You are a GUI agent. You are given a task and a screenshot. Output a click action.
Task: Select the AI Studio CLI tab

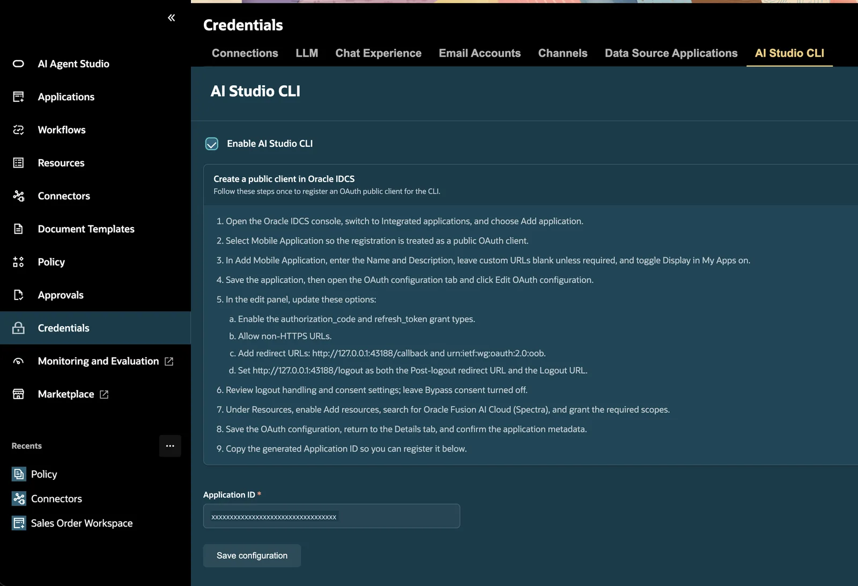789,53
